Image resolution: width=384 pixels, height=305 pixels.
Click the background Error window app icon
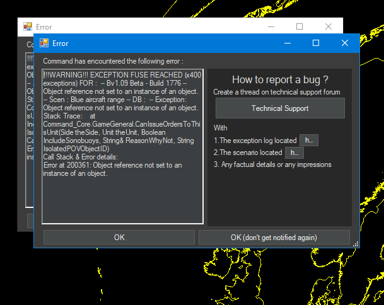pyautogui.click(x=28, y=26)
